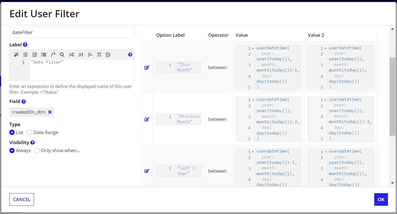Open search using the magnifier icon
This screenshot has width=397, height=214.
pos(62,55)
